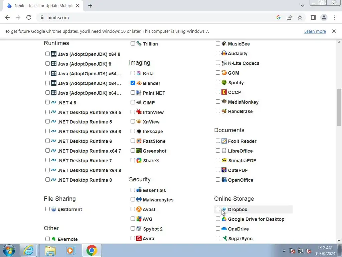Click the Foxit Reader icon
This screenshot has width=342, height=257.
224,141
